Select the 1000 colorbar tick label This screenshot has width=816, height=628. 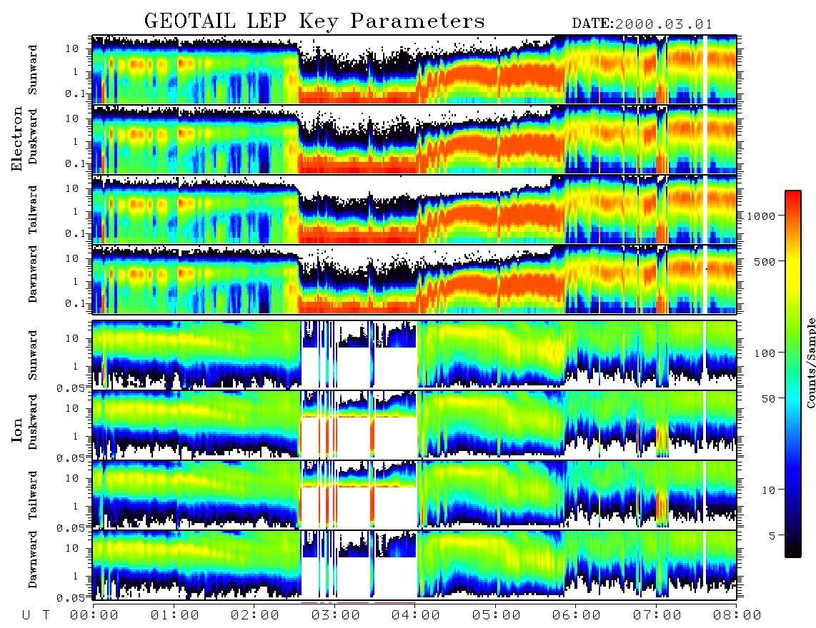click(761, 216)
